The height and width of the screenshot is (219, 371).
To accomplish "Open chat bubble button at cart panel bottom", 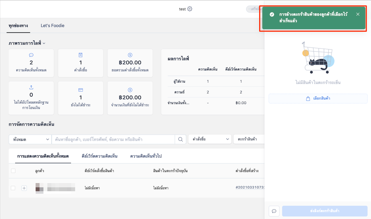I will (x=274, y=211).
